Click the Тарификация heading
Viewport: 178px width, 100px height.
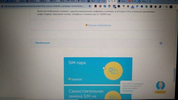(x=43, y=43)
